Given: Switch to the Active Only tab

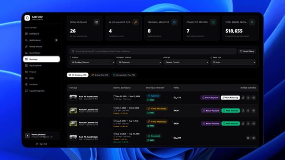Looking at the screenshot, I should [100, 75].
